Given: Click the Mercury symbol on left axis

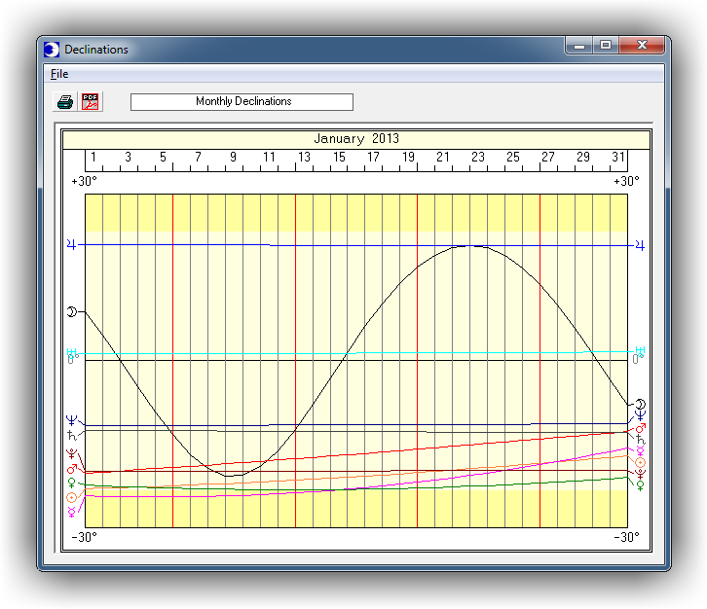Looking at the screenshot, I should [x=71, y=512].
